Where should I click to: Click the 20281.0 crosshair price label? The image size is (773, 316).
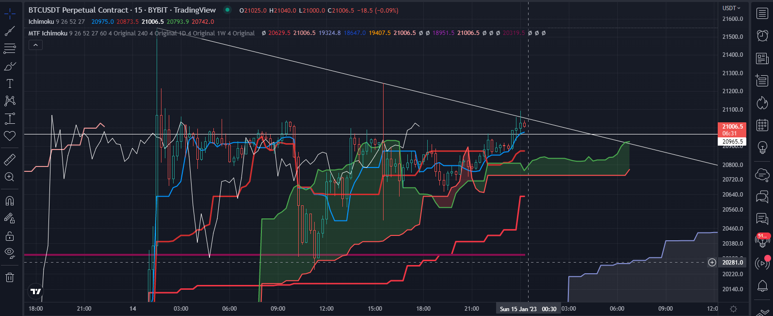pyautogui.click(x=732, y=263)
